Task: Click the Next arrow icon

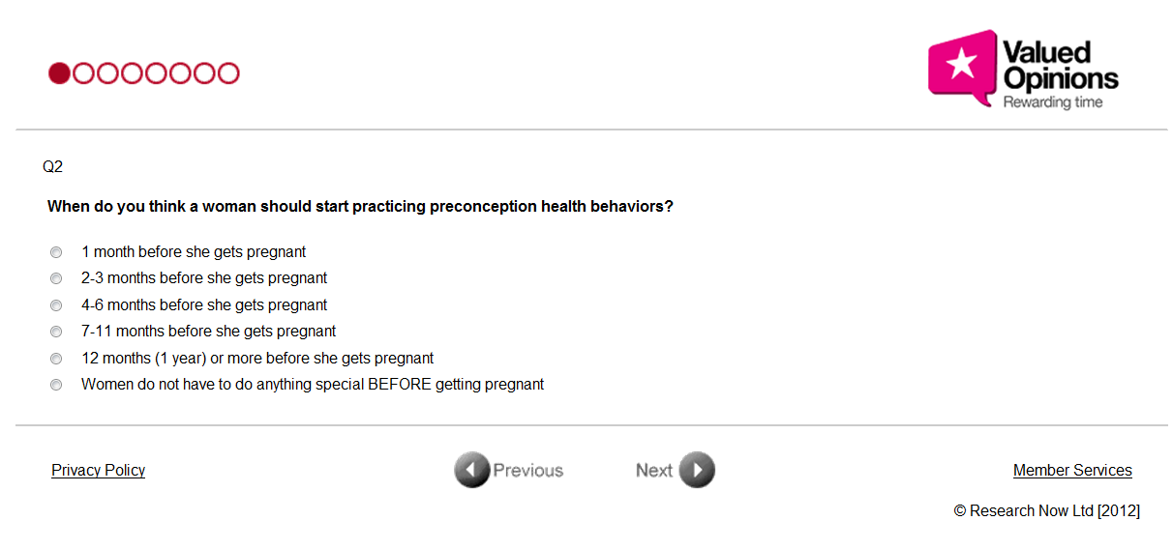Action: pos(697,471)
